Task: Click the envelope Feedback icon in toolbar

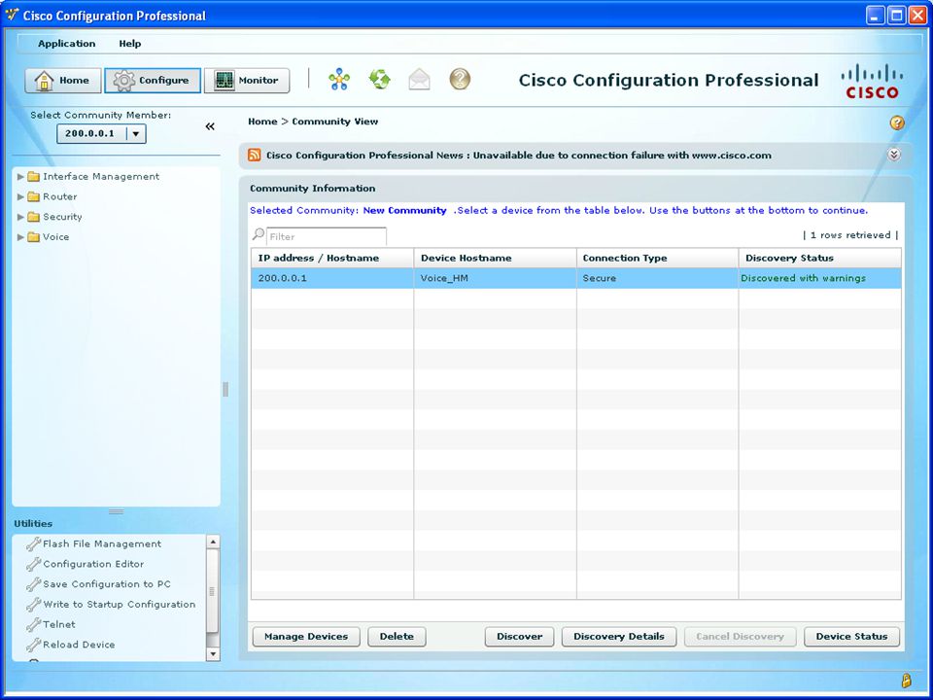Action: [x=420, y=79]
